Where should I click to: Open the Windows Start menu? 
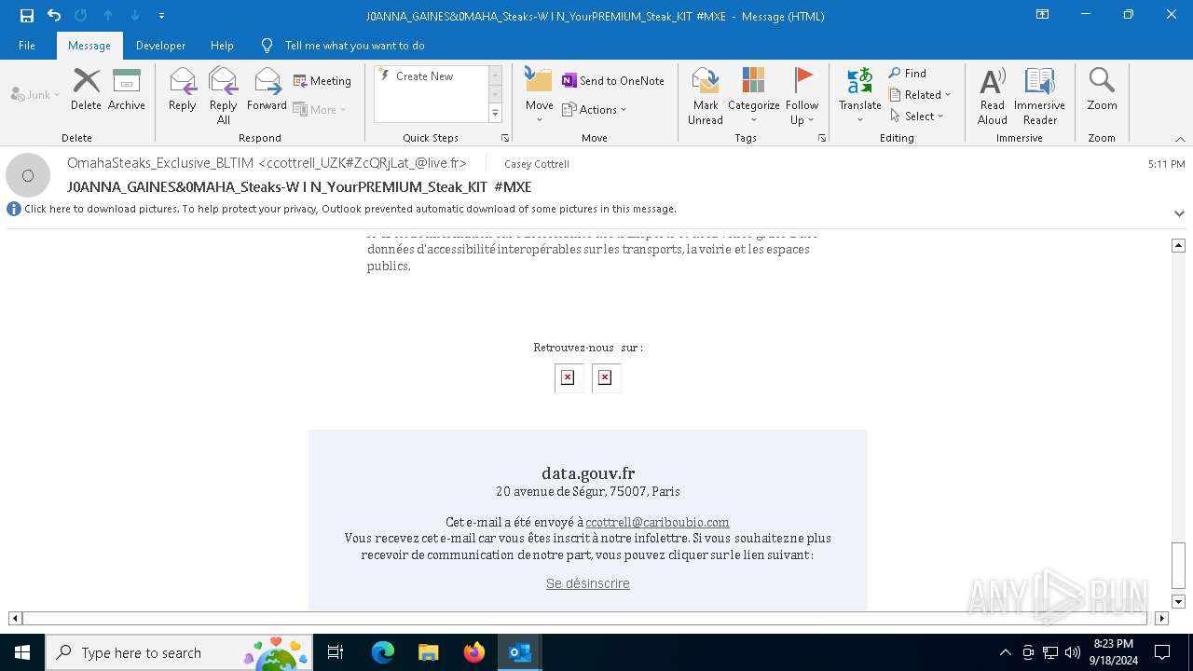pyautogui.click(x=22, y=652)
